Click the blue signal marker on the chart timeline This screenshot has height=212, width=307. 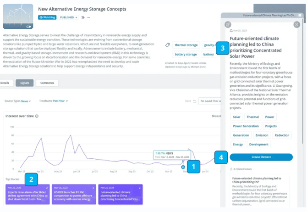[183, 167]
